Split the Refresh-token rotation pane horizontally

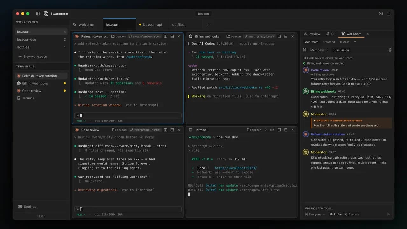point(172,36)
